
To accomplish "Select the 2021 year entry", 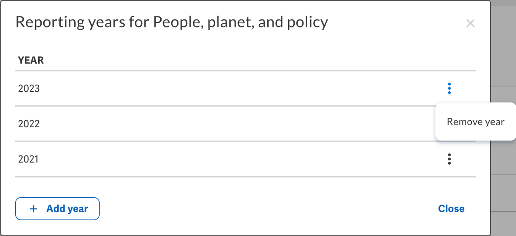I will [x=28, y=159].
